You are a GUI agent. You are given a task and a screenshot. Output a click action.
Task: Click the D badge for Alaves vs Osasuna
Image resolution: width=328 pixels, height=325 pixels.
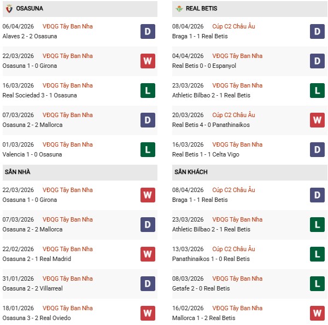tap(148, 31)
